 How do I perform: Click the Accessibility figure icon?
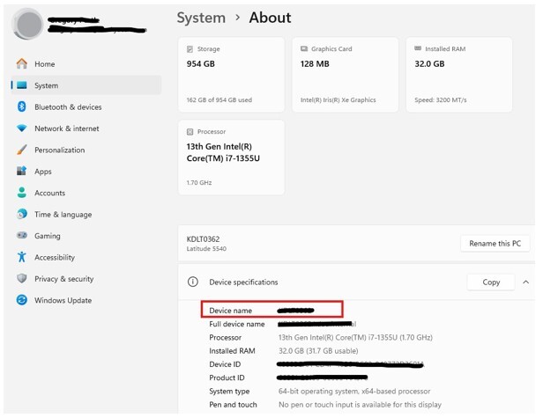[x=21, y=258]
